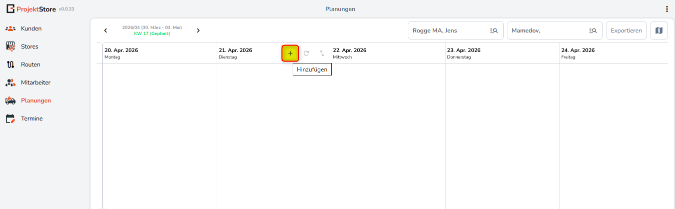Go to next week with right chevron
This screenshot has height=209, width=675.
[x=198, y=30]
